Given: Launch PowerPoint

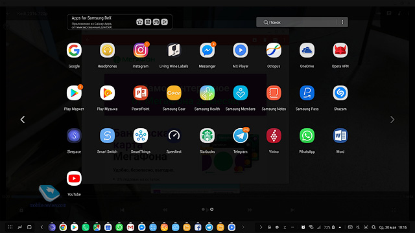Looking at the screenshot, I should click(x=141, y=93).
